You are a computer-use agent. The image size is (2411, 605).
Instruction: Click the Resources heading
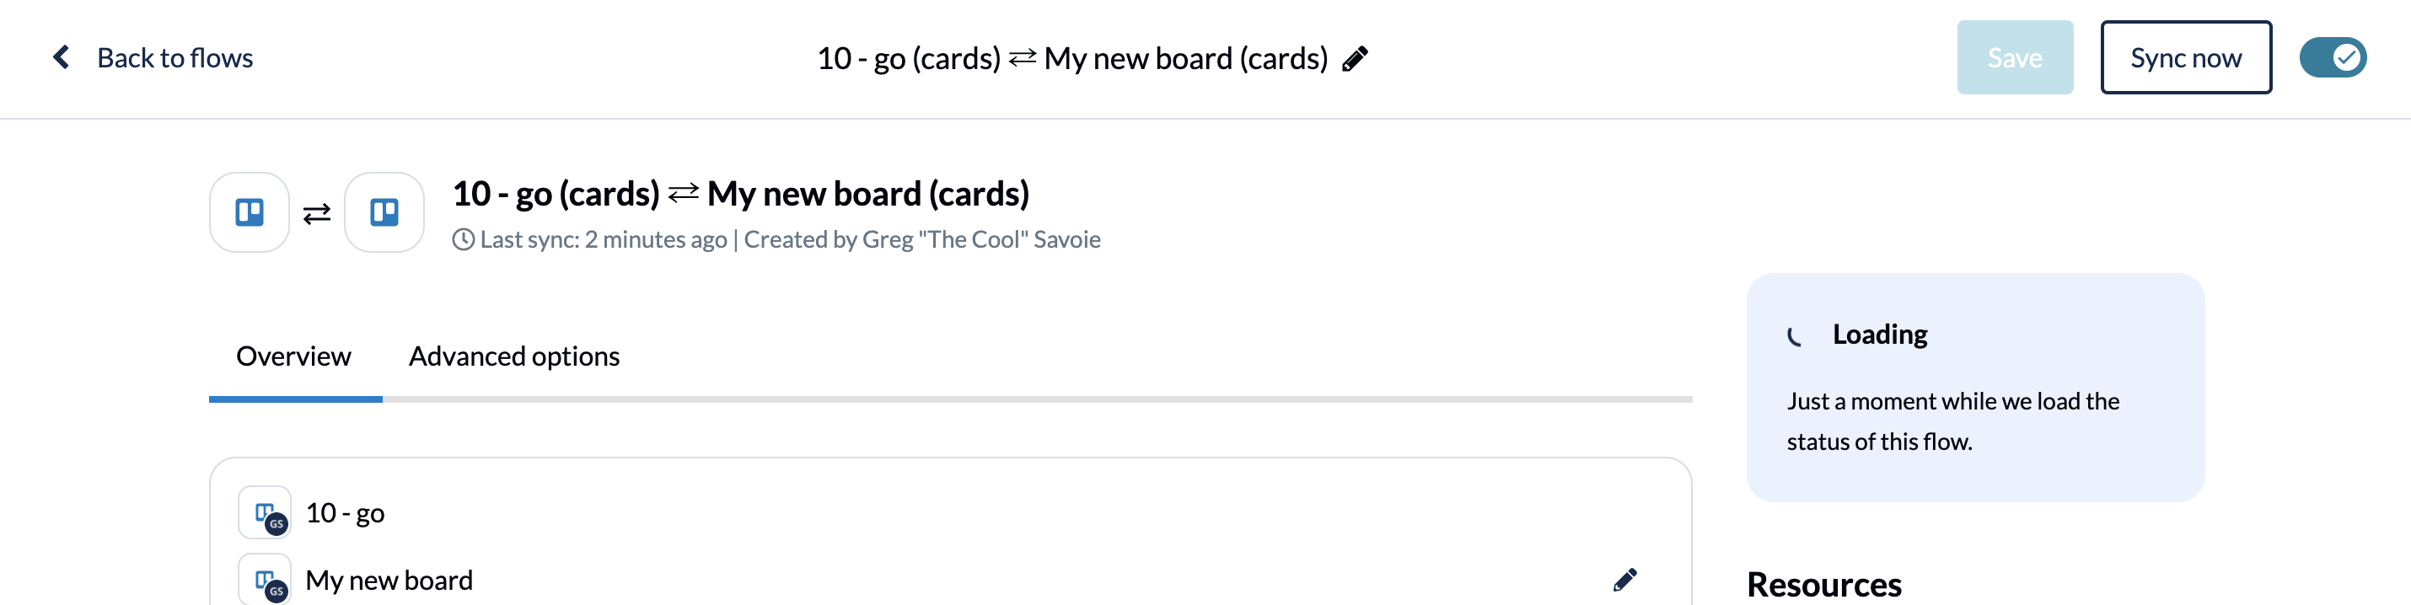[x=1824, y=585]
